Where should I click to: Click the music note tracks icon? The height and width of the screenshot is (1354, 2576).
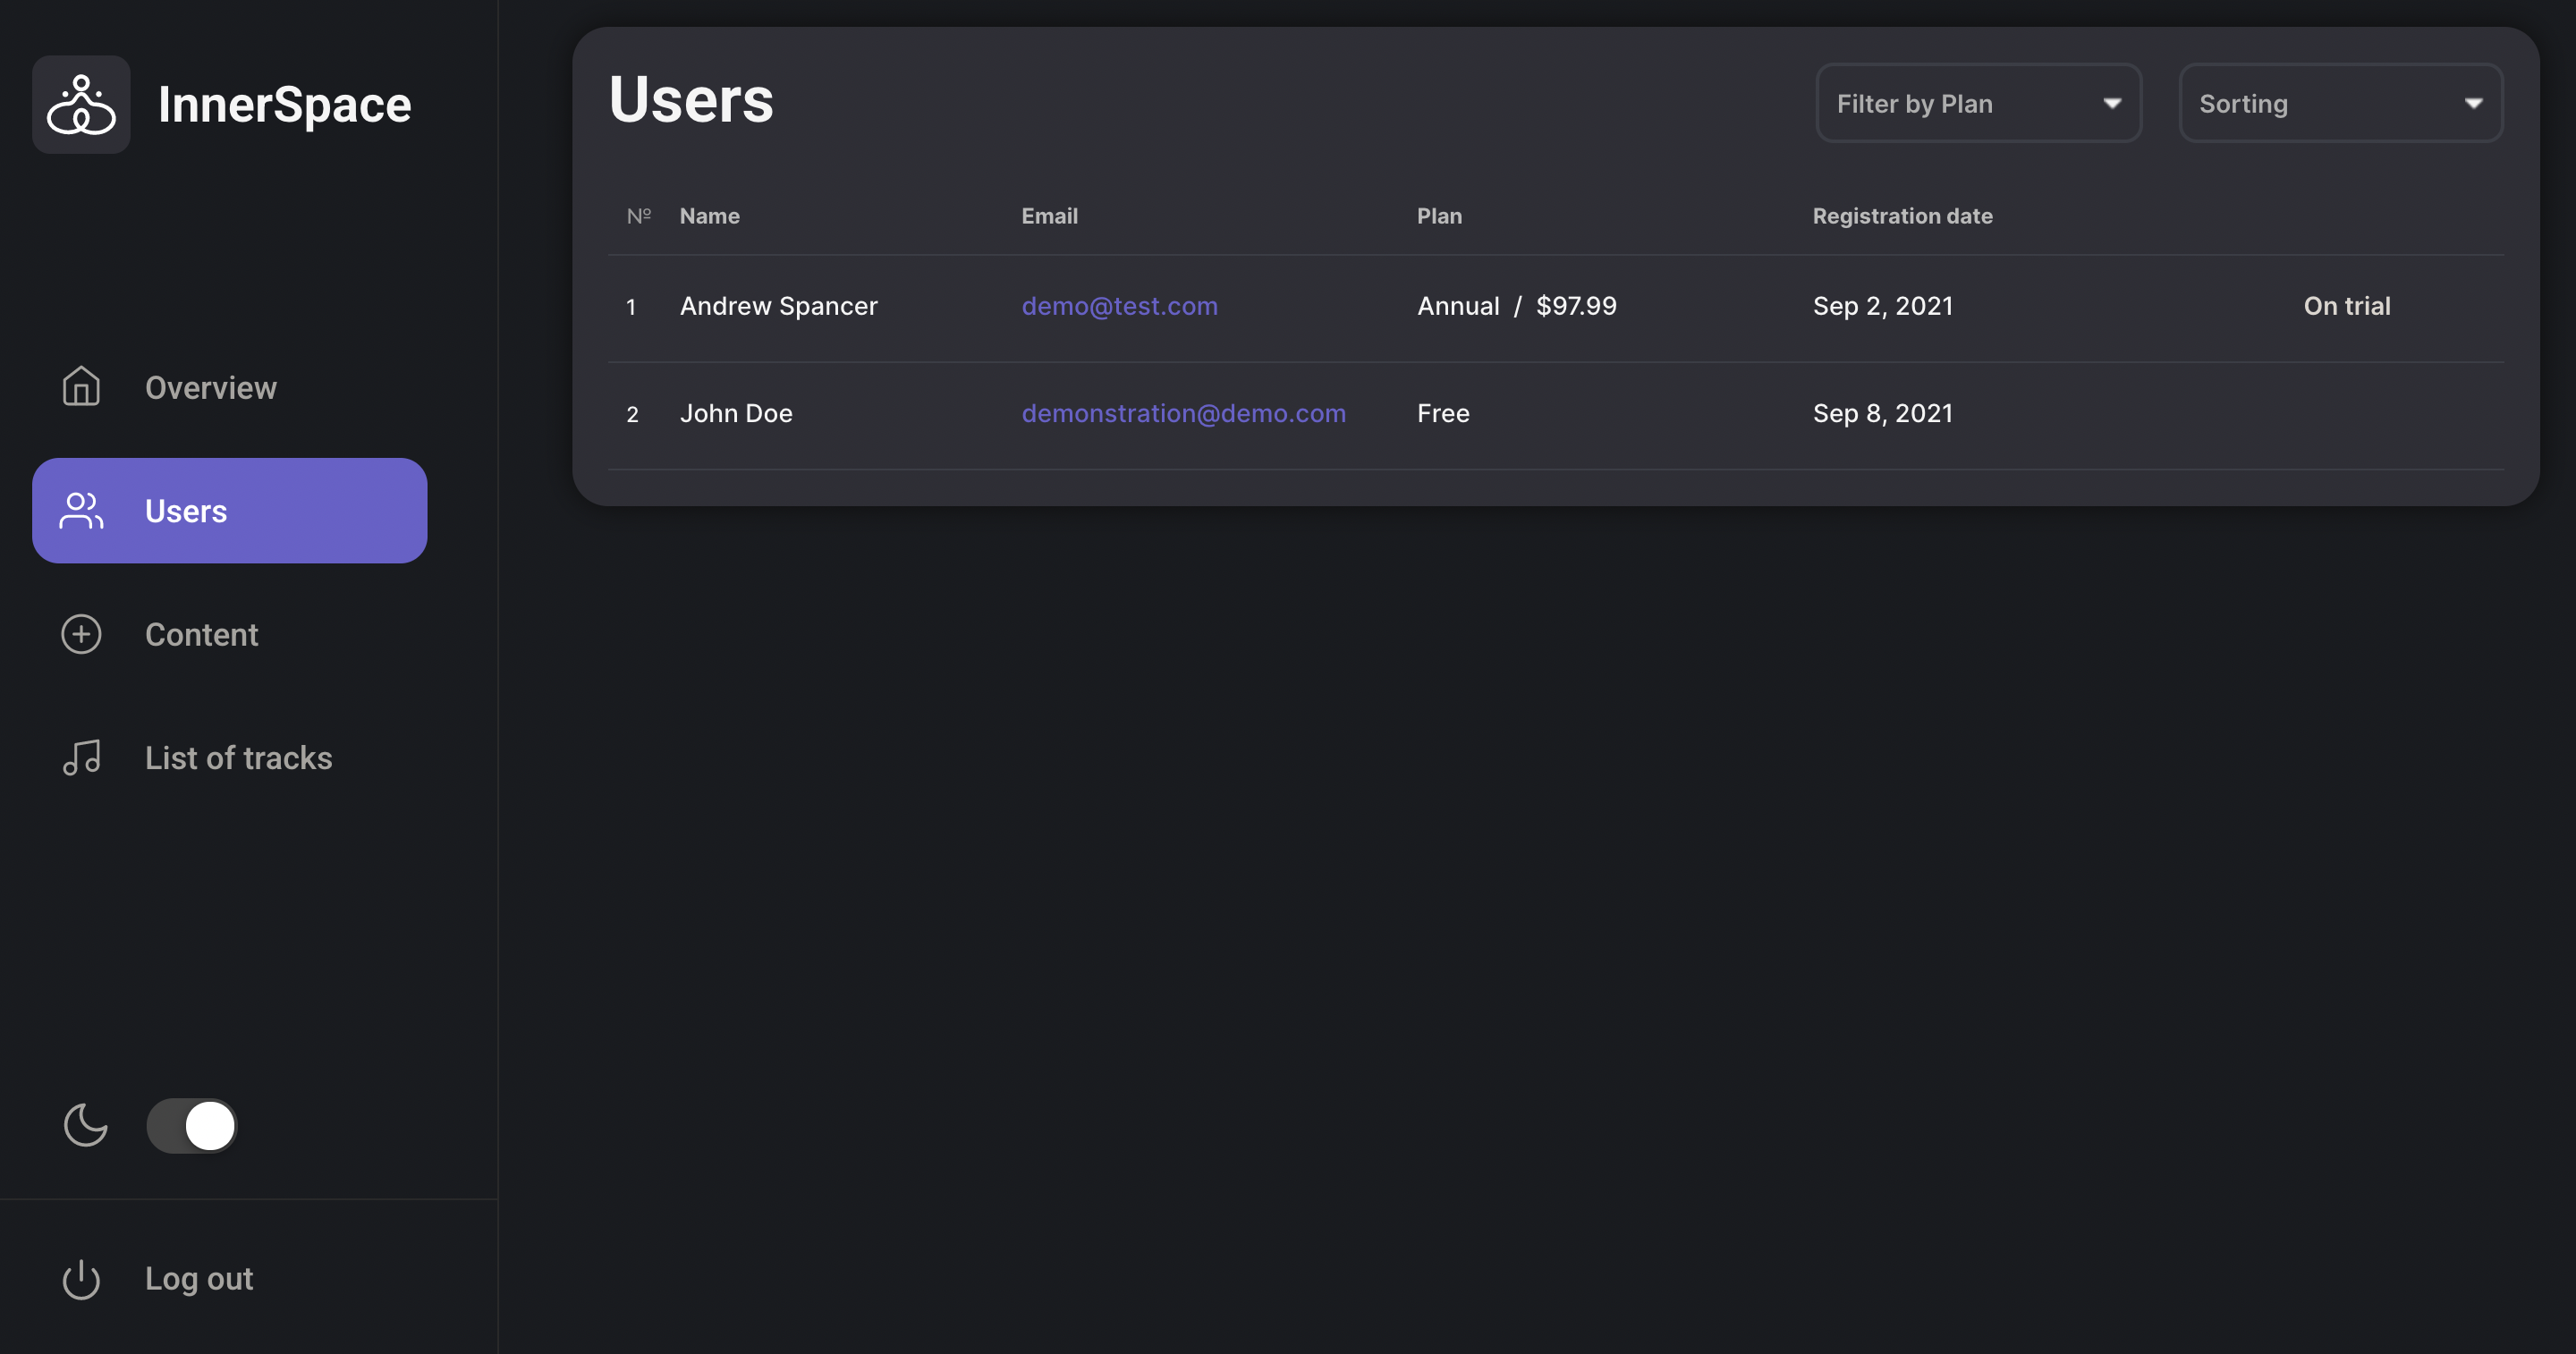(81, 758)
